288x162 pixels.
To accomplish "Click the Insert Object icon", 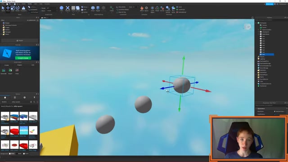I will tap(153, 9).
